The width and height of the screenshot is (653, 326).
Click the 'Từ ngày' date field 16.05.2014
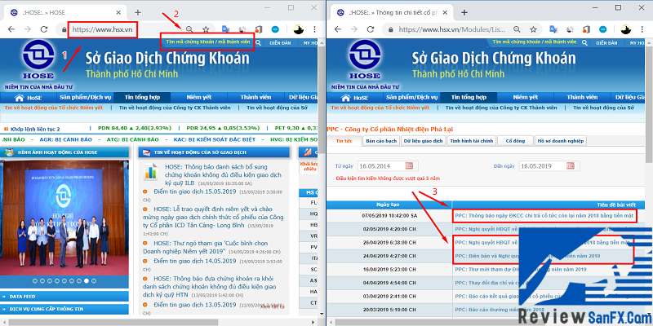(380, 166)
